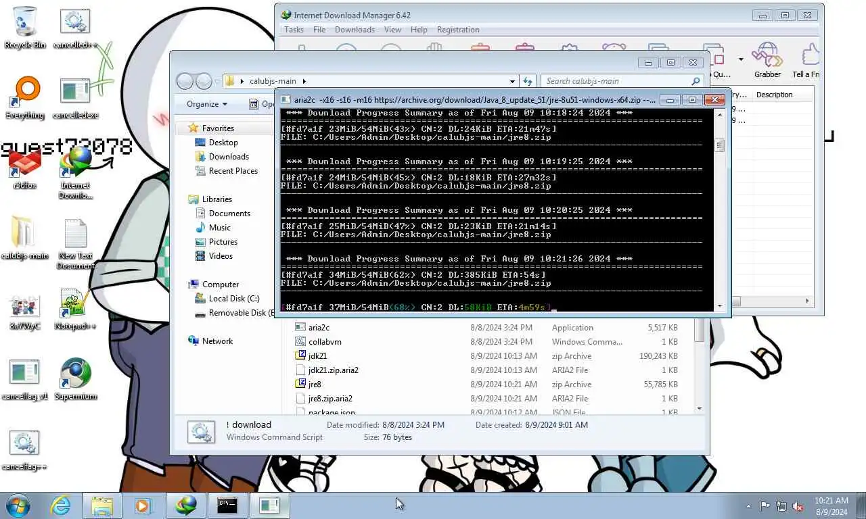
Task: Switch to Windows Explorer taskbar button
Action: pos(102,505)
